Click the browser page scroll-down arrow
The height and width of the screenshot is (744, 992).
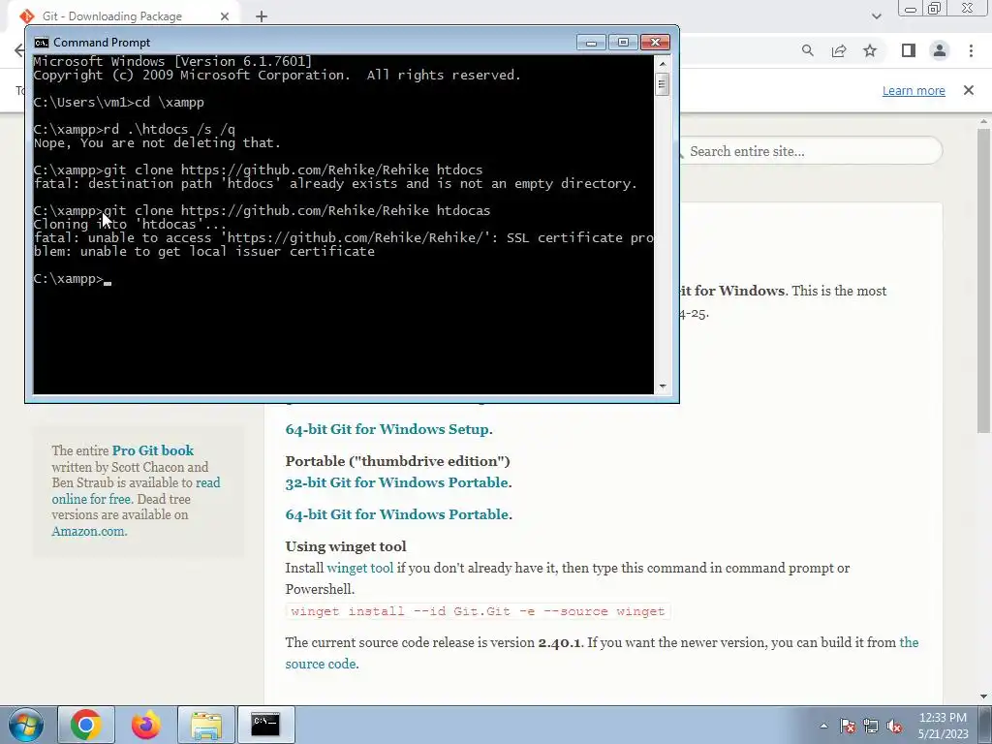(983, 697)
